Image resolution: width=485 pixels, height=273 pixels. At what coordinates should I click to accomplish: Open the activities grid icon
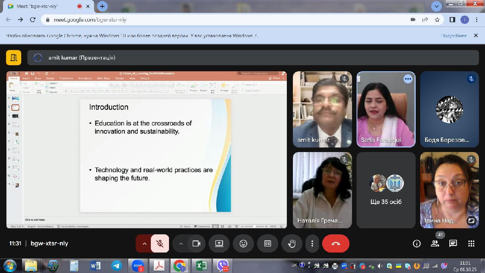(471, 244)
